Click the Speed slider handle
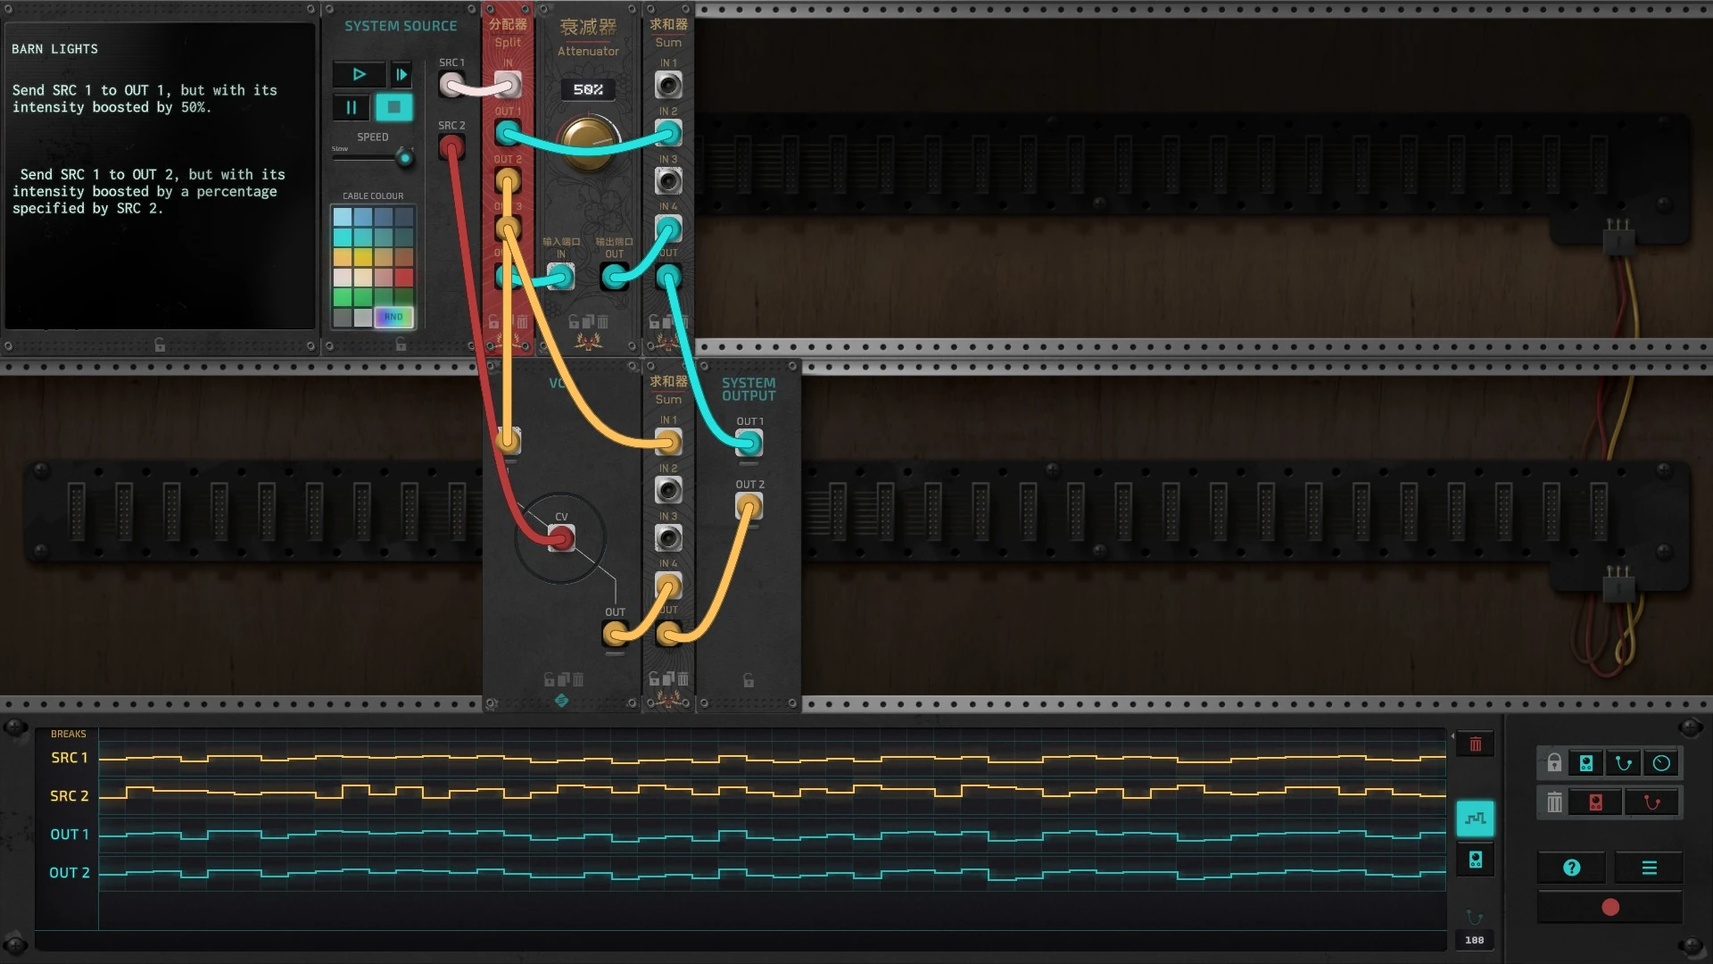Image resolution: width=1713 pixels, height=964 pixels. pos(405,158)
